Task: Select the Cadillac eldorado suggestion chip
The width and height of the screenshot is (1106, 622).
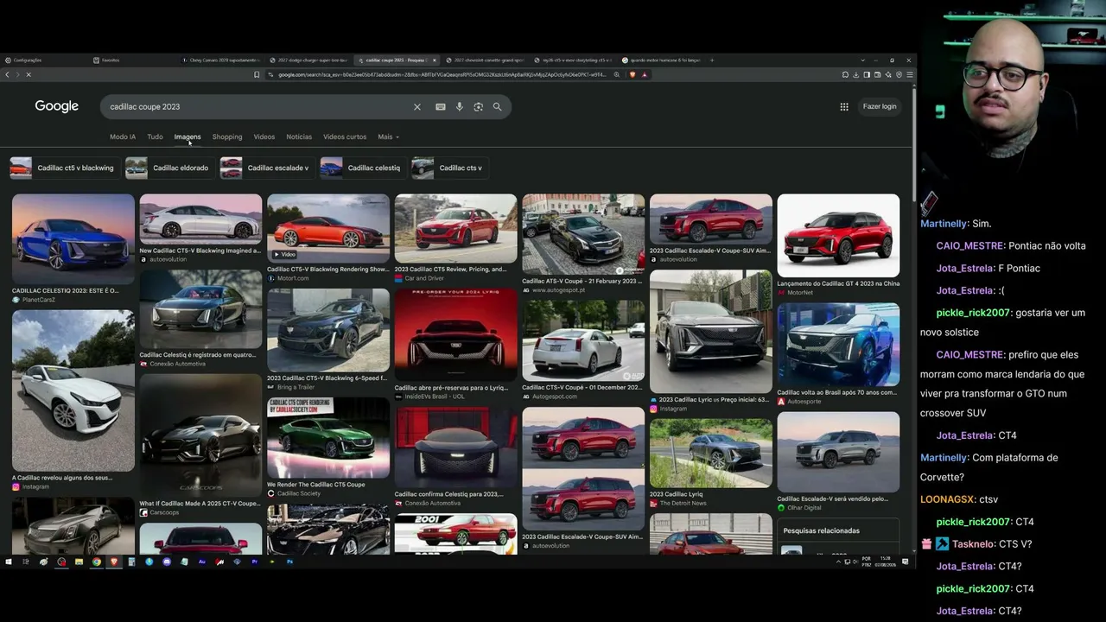Action: tap(169, 168)
